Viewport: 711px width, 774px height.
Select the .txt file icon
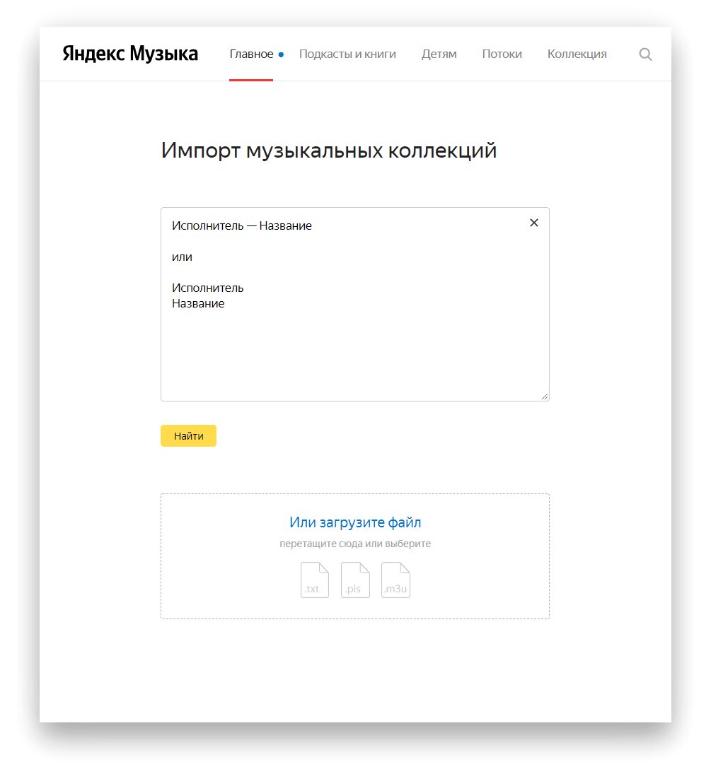315,580
